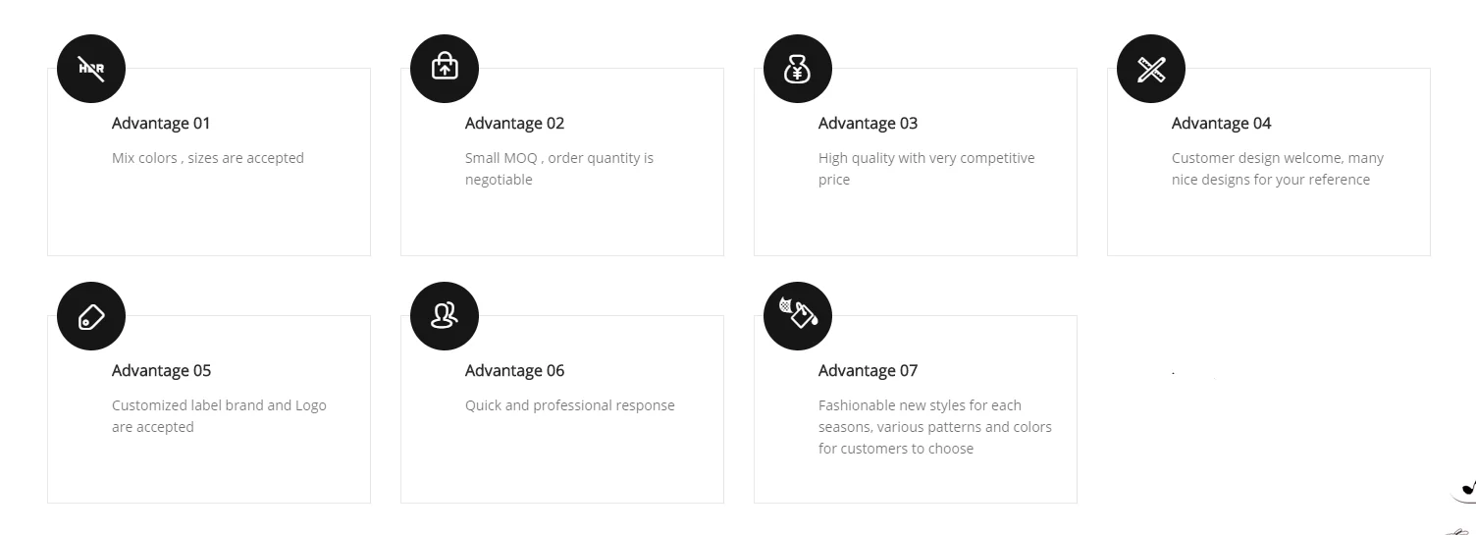Click the price tag label icon
Viewport: 1476px width, 535px height.
tap(91, 316)
